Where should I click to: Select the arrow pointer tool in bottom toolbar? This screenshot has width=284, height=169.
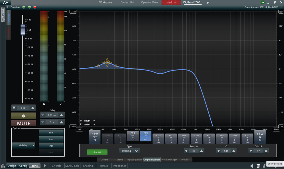[x=45, y=166]
